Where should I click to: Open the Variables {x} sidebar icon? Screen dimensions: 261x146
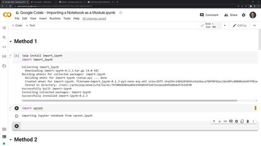(4, 56)
